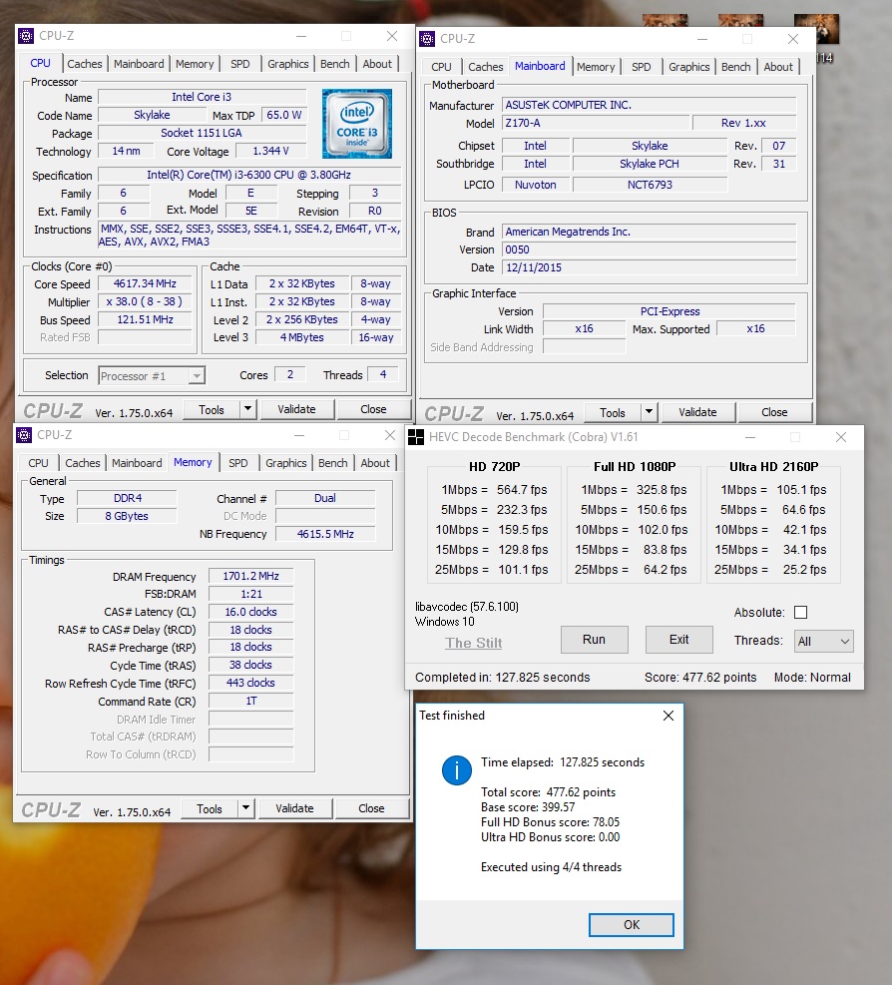Open Caches tab in Memory window
Screen dimensions: 892x985
tap(82, 463)
